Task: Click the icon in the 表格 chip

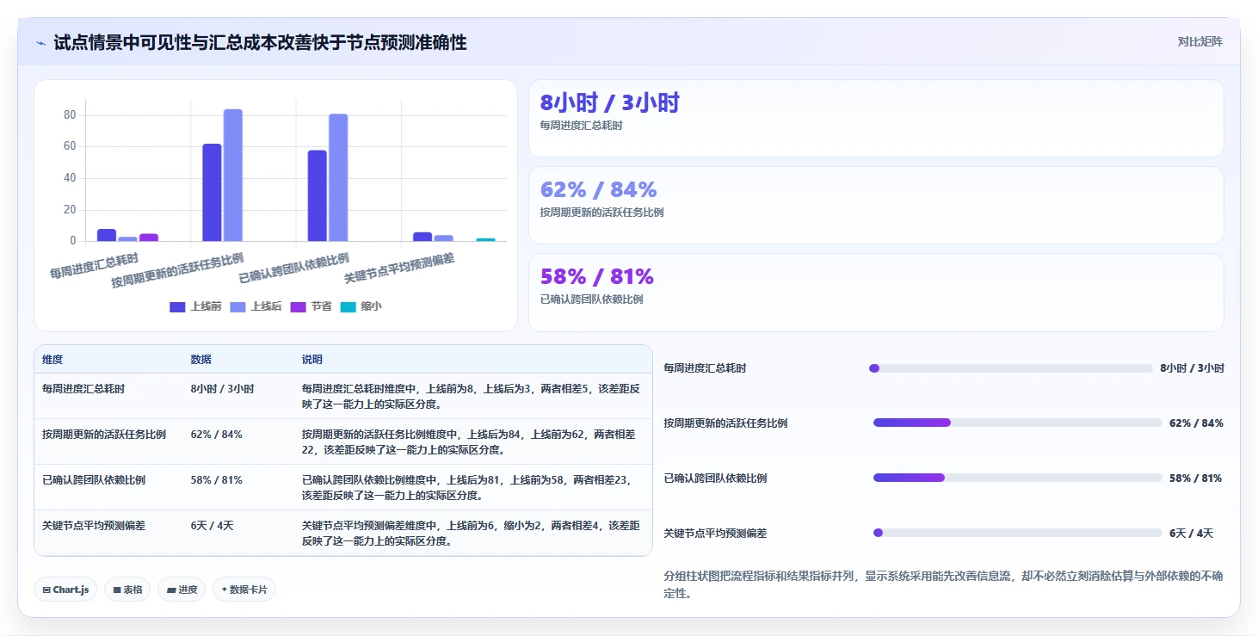Action: click(117, 590)
